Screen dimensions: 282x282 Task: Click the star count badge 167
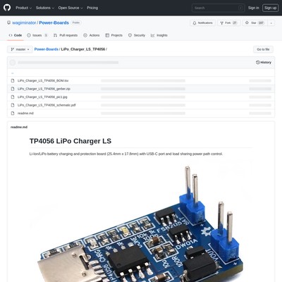click(261, 23)
